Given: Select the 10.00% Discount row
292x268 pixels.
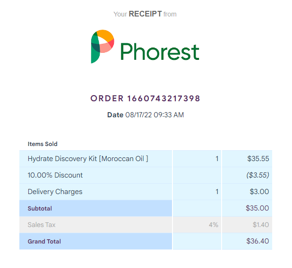Looking at the screenshot, I should (x=146, y=175).
